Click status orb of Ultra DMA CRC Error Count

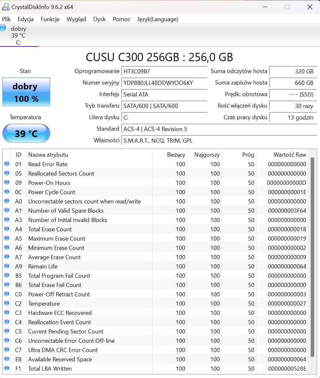pyautogui.click(x=7, y=349)
